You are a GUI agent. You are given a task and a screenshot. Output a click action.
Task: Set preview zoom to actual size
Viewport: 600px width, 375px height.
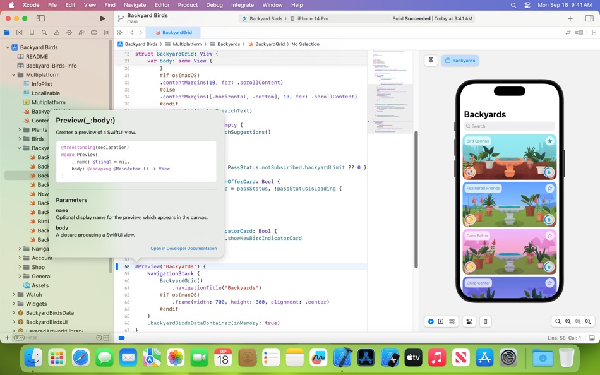pos(568,321)
